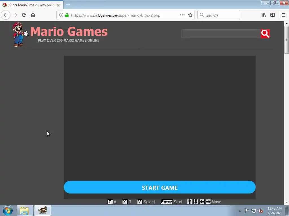Click the muted volume tray icon
The height and width of the screenshot is (216, 289).
point(260,211)
